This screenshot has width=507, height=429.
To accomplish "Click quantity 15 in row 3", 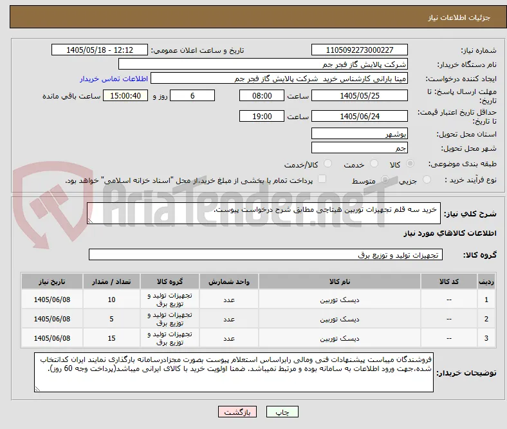I will [111, 338].
